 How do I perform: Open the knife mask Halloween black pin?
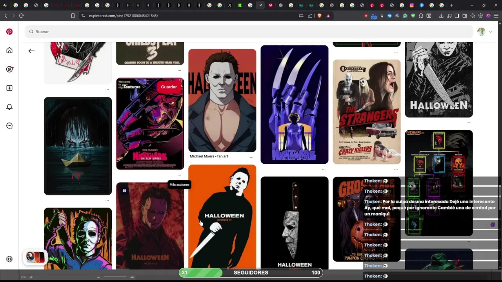point(295,223)
